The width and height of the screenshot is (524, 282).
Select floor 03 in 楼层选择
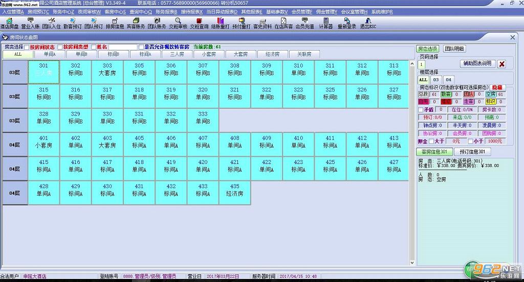[436, 80]
